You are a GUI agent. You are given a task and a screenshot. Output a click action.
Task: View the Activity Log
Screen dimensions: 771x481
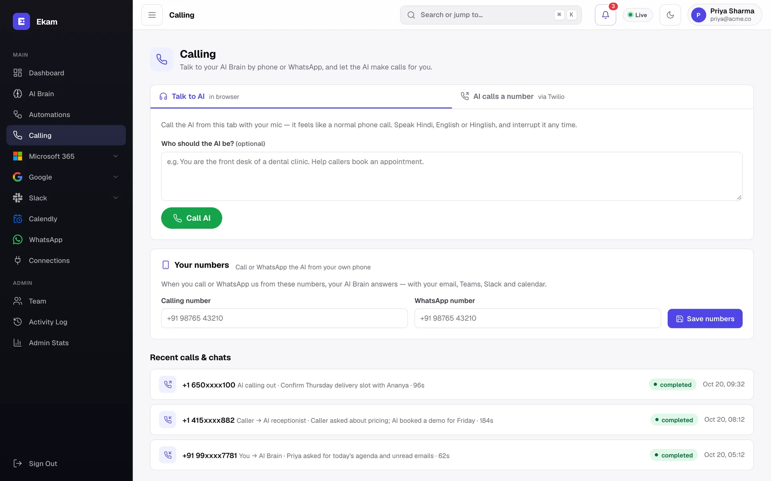click(x=66, y=322)
